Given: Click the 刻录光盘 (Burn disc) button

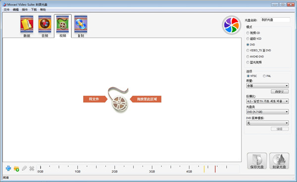Looking at the screenshot, I should 279,161.
